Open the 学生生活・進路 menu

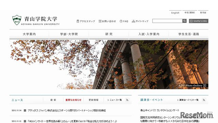click(x=189, y=34)
